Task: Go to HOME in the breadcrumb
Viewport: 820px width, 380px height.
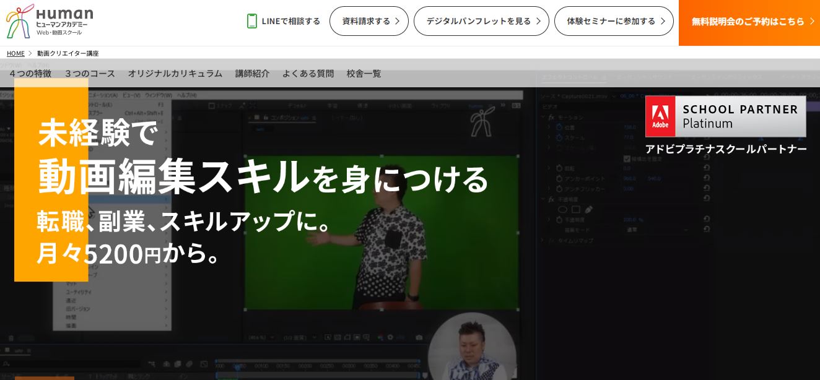Action: 15,53
